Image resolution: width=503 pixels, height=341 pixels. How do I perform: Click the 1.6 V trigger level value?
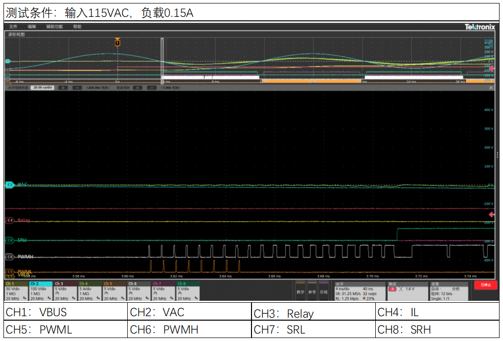tap(410, 289)
